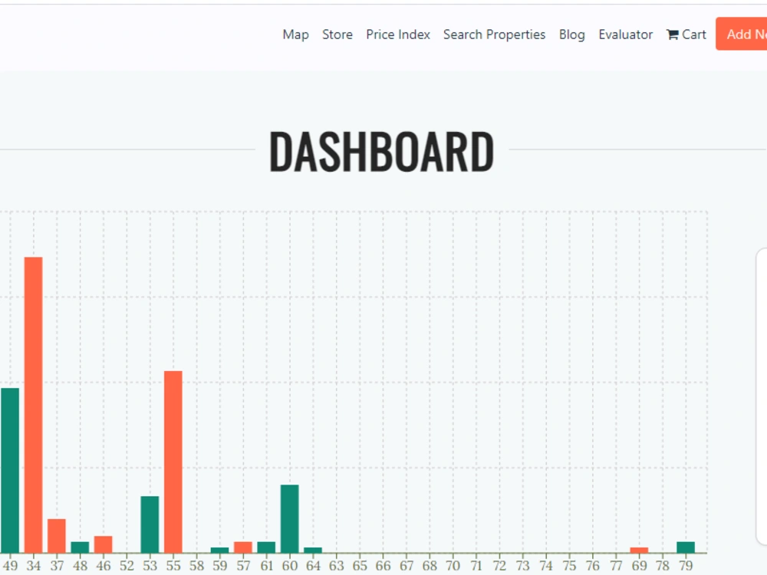This screenshot has width=767, height=575.
Task: Click the green bar for 64
Action: pyautogui.click(x=313, y=550)
